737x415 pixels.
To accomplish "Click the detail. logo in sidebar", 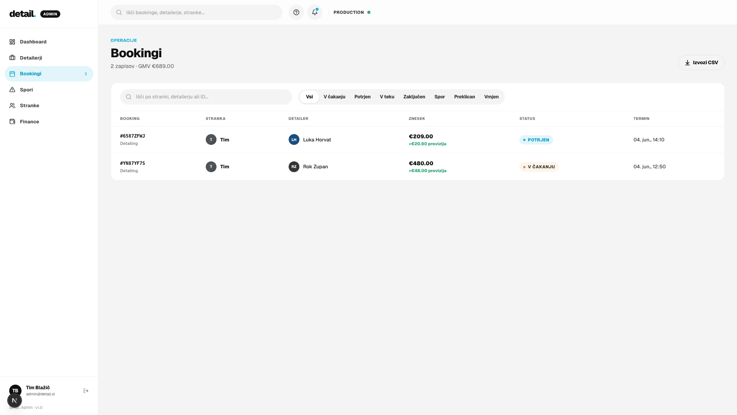I will [x=23, y=14].
